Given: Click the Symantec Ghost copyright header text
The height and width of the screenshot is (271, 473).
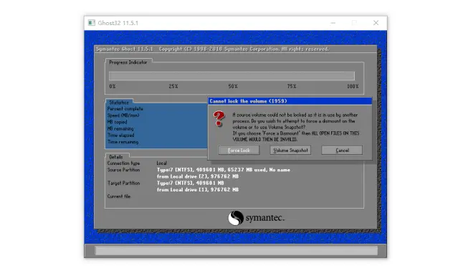Looking at the screenshot, I should [x=212, y=49].
